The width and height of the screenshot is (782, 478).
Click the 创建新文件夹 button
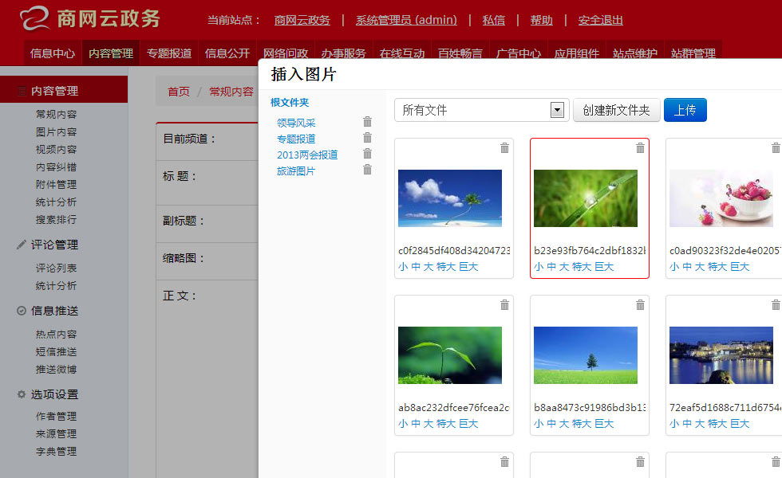(x=616, y=110)
